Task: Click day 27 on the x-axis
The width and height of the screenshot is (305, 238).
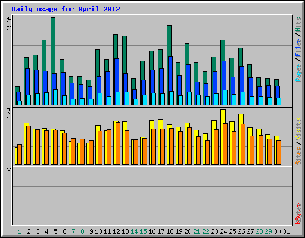Action: tap(250, 231)
